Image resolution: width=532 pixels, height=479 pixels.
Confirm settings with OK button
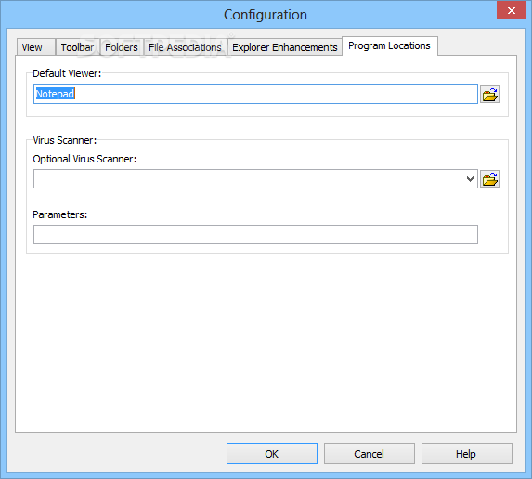tap(272, 453)
